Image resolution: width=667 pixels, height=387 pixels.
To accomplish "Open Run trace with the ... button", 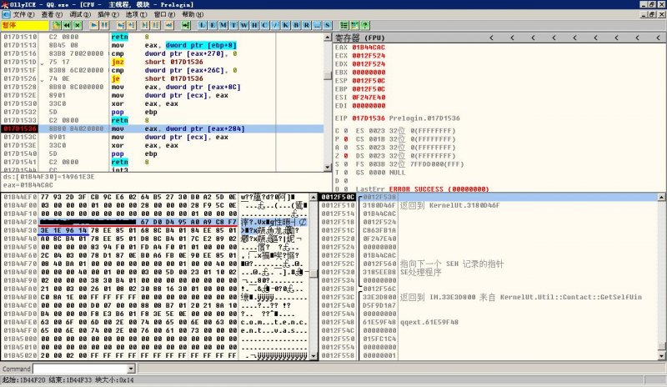I will (317, 25).
